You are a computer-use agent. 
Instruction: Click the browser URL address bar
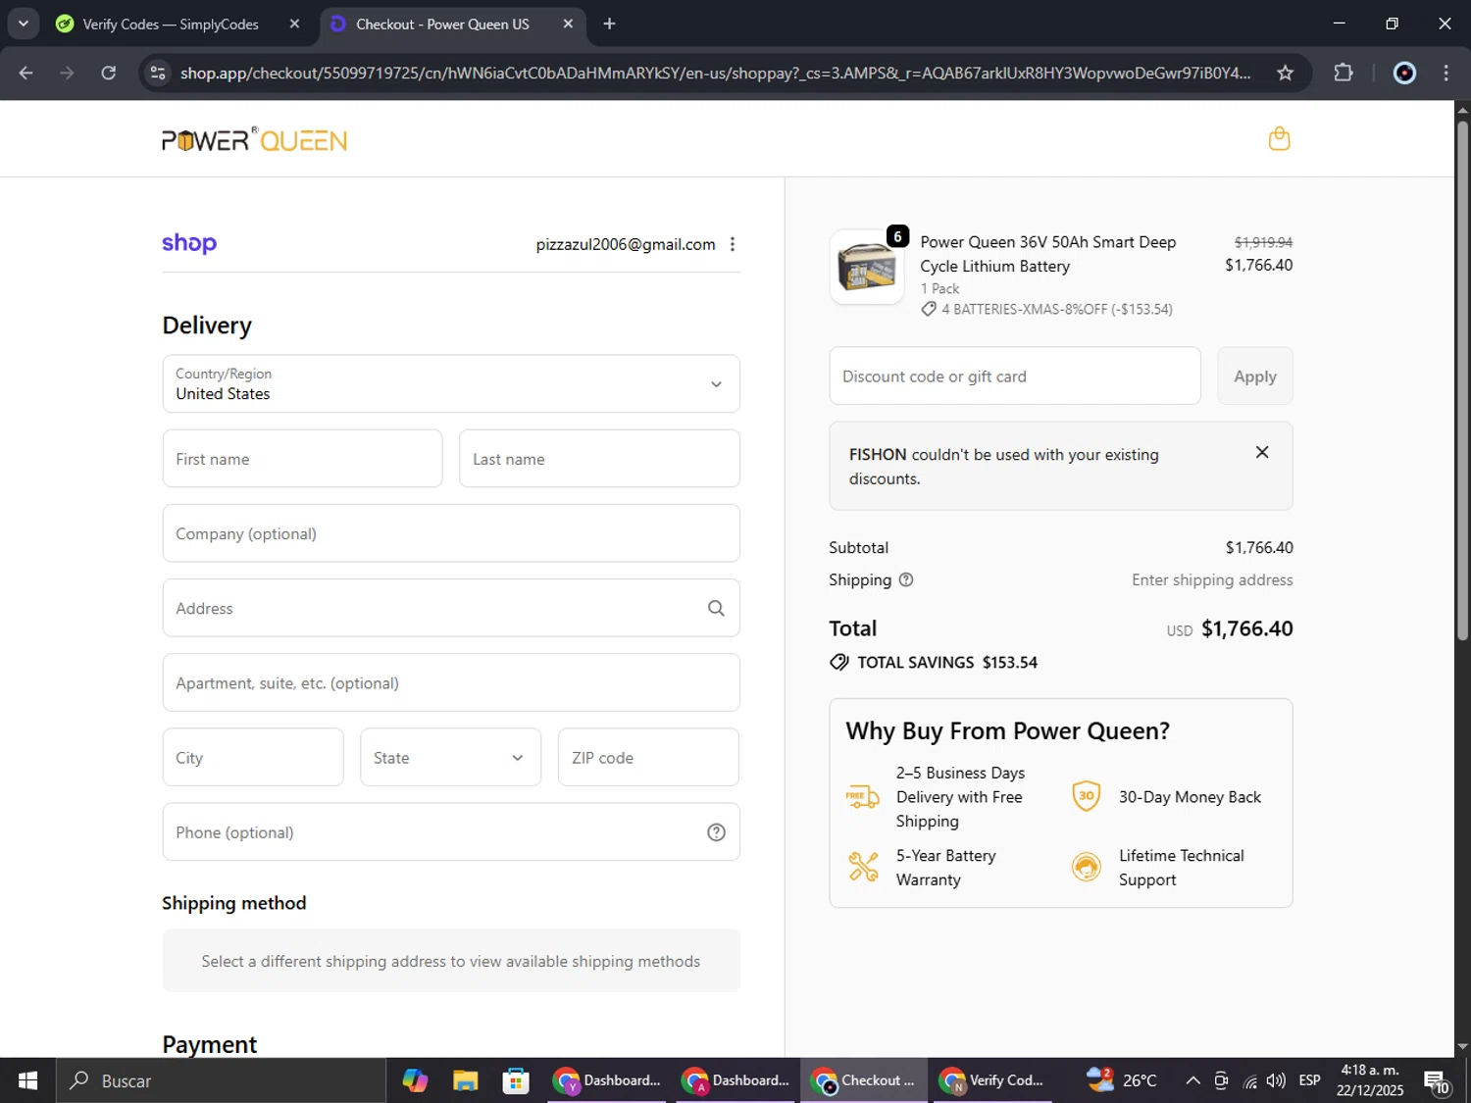[x=715, y=73]
